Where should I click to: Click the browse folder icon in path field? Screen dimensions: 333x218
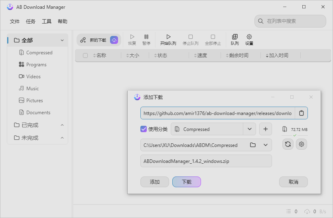click(253, 145)
